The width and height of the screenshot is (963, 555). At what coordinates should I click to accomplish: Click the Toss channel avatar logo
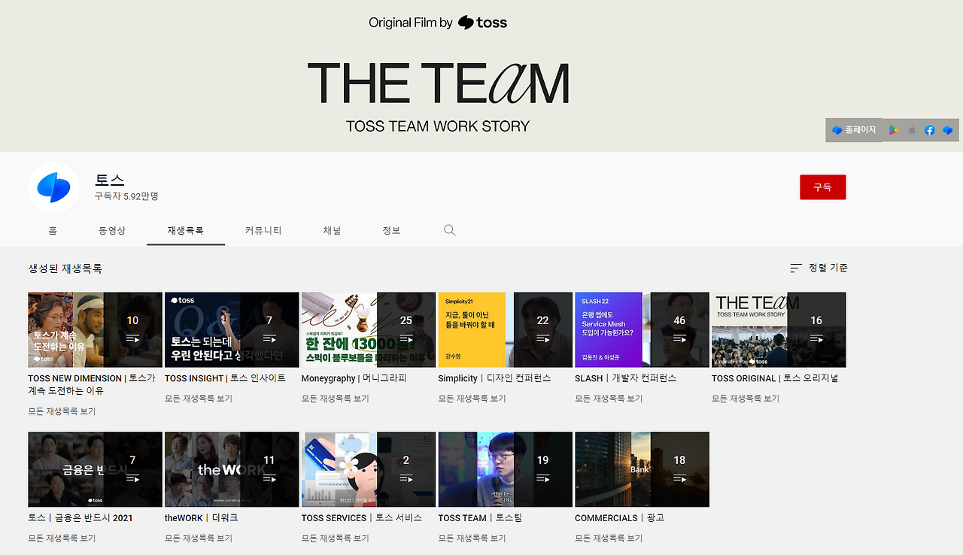click(x=54, y=187)
